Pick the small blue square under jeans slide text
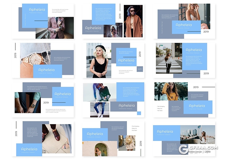 pyautogui.click(x=139, y=113)
